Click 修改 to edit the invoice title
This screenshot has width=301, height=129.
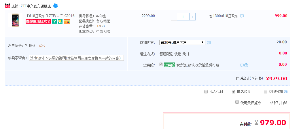tap(42, 45)
